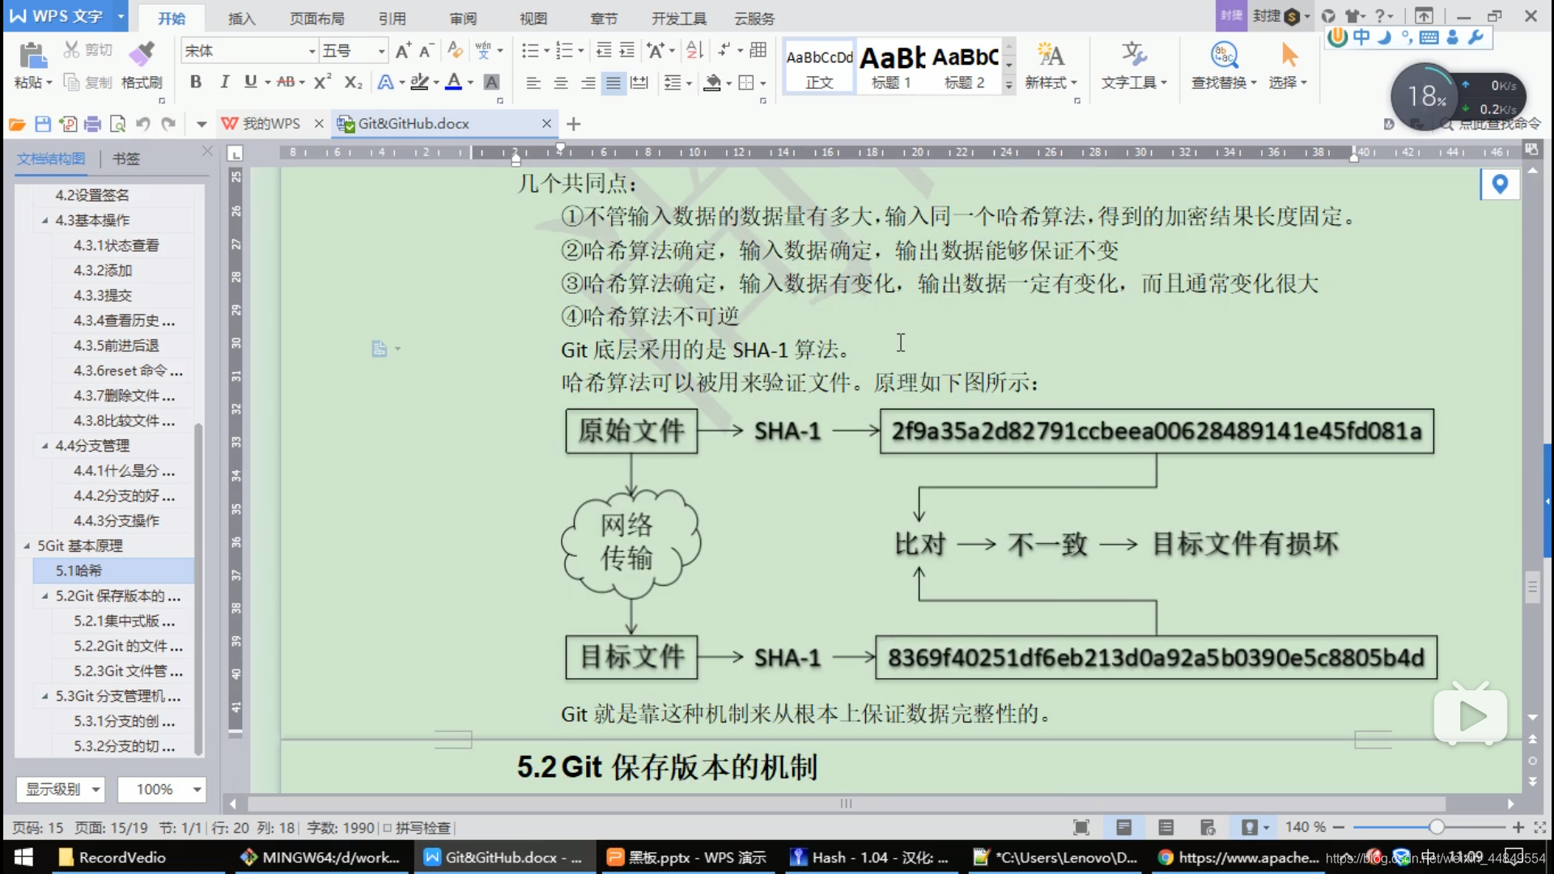Click the video play button overlay
The image size is (1554, 874).
1471,715
